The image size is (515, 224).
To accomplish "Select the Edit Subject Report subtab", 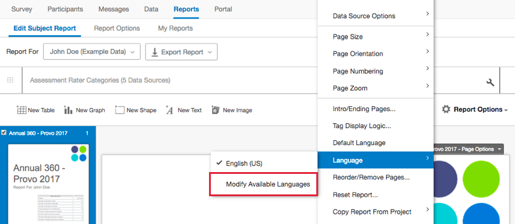I will click(45, 28).
